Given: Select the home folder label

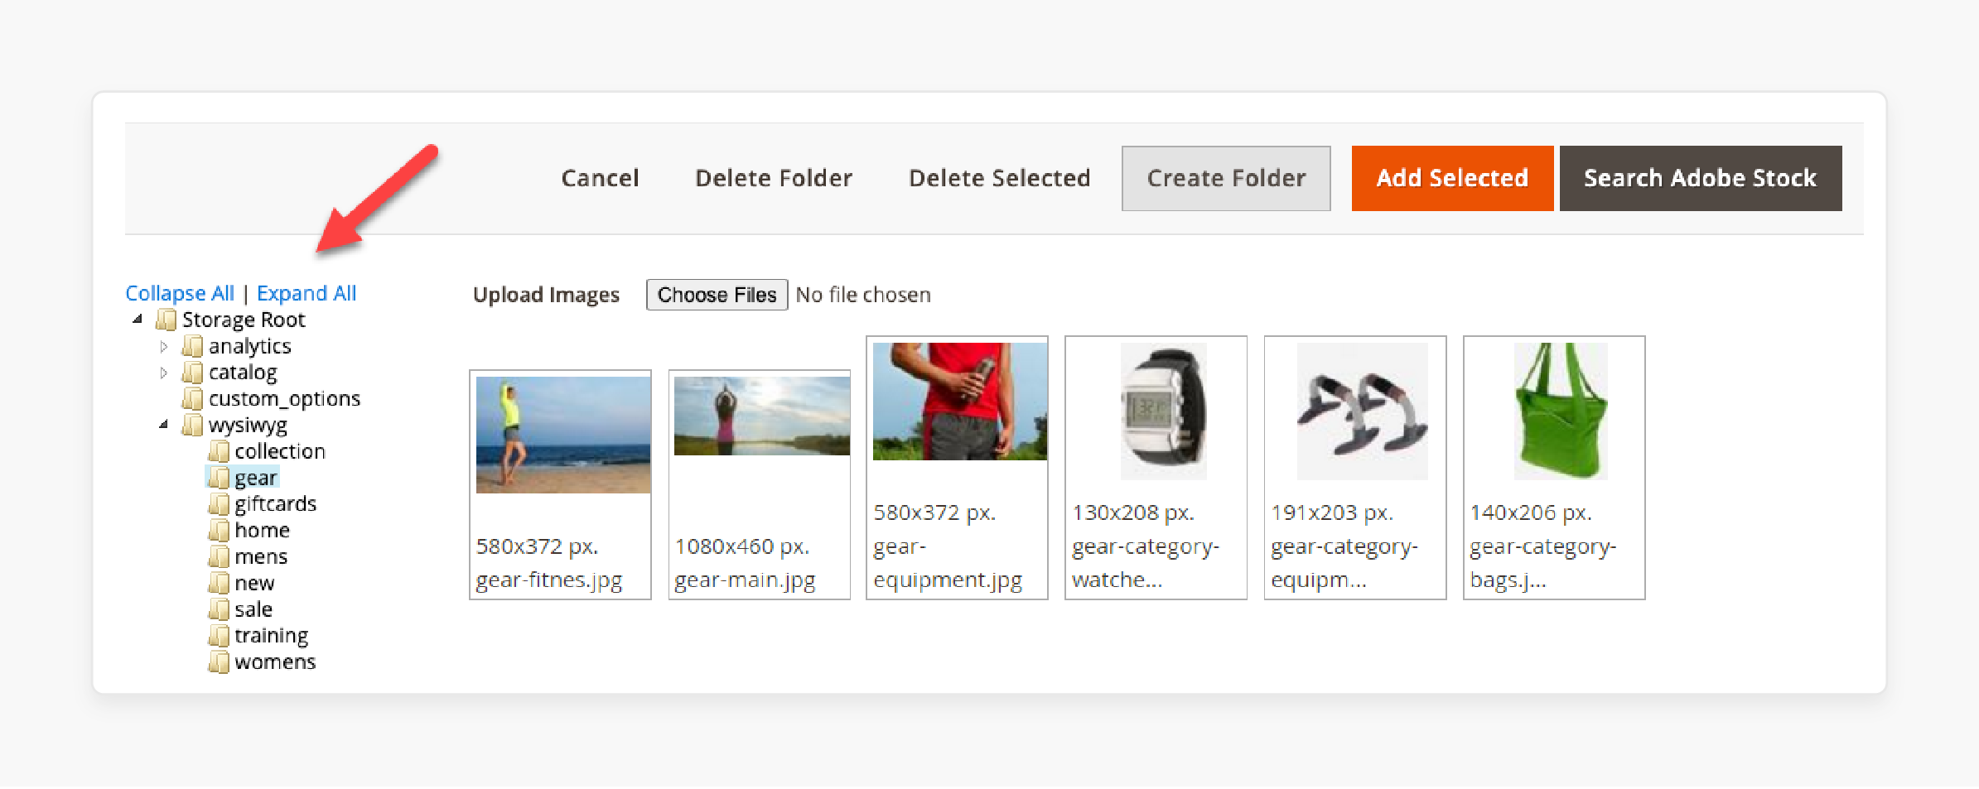Looking at the screenshot, I should tap(263, 531).
